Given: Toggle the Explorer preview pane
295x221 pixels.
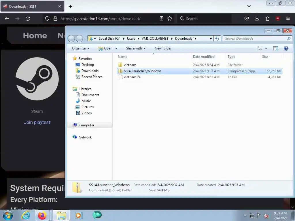Looking at the screenshot, I should [x=276, y=48].
